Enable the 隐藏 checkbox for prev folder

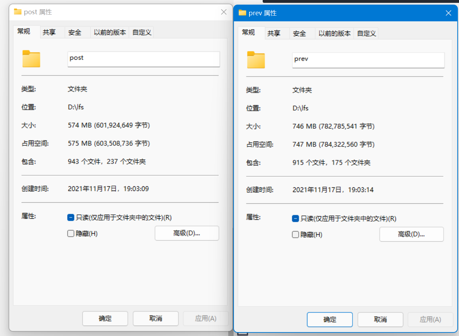point(295,234)
